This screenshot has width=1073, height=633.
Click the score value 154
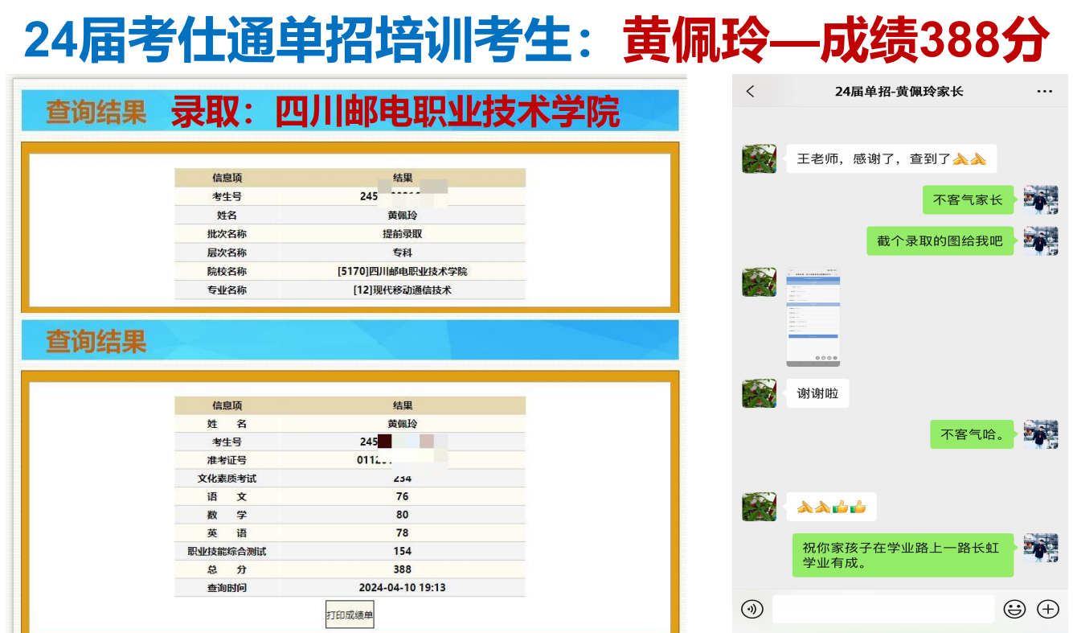(402, 552)
